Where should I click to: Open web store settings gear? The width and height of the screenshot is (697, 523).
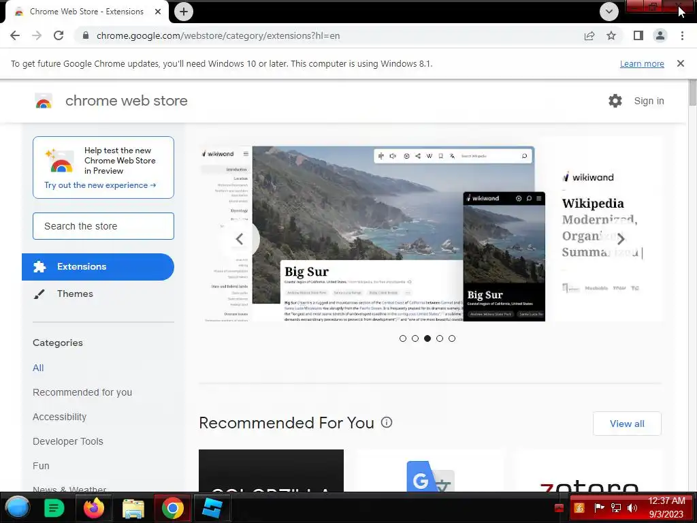(x=615, y=101)
